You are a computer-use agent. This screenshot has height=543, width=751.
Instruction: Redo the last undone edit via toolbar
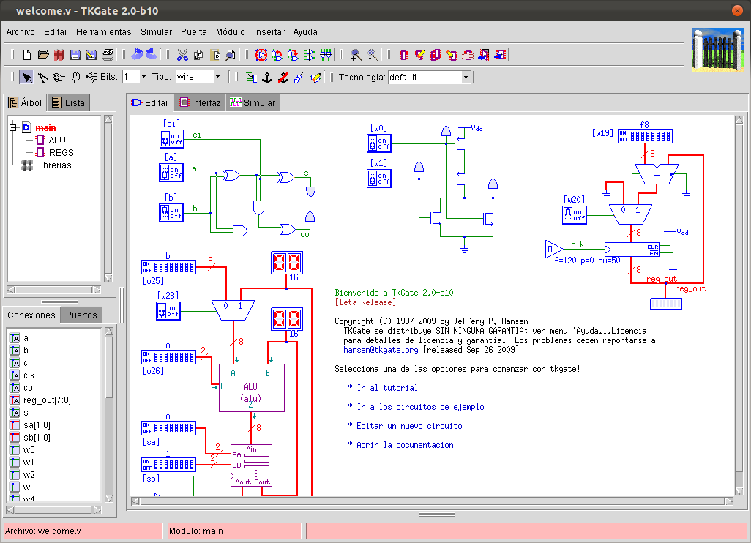152,55
